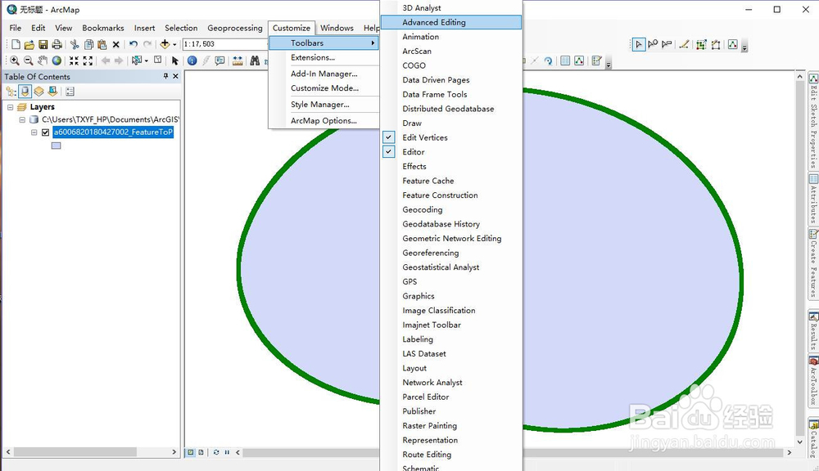Select the Edit Vertices arrow tool
819x471 pixels.
[x=639, y=44]
